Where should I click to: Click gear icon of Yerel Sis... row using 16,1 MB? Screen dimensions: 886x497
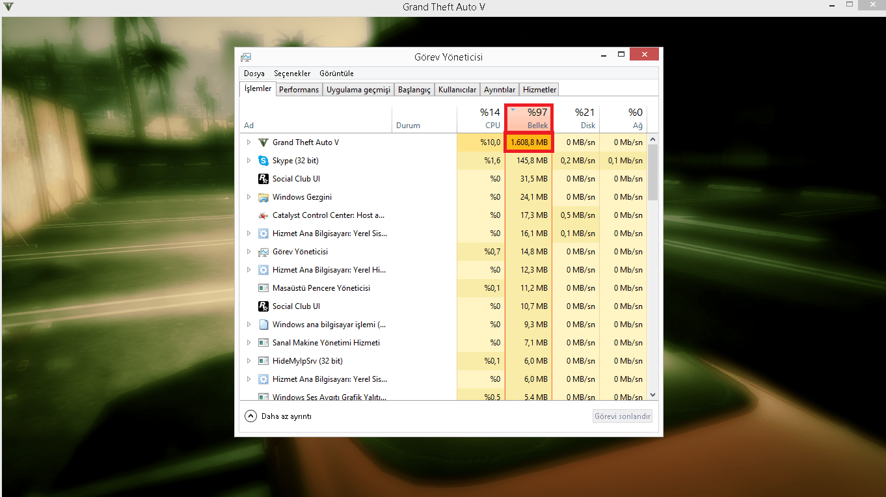pyautogui.click(x=263, y=234)
